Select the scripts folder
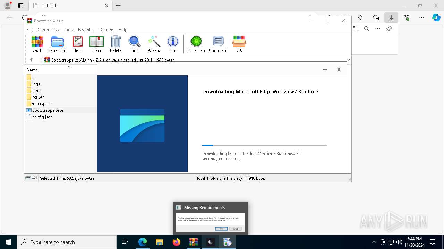This screenshot has height=249, width=444. (35, 97)
